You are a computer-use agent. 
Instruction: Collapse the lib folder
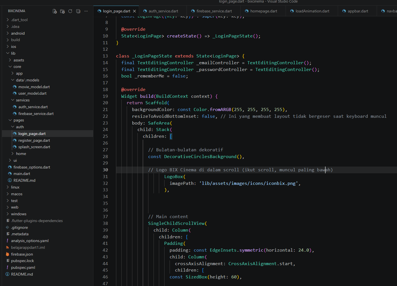click(x=8, y=53)
